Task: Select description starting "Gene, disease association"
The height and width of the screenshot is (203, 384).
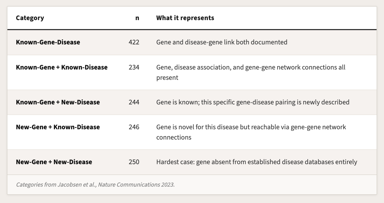Action: click(251, 67)
